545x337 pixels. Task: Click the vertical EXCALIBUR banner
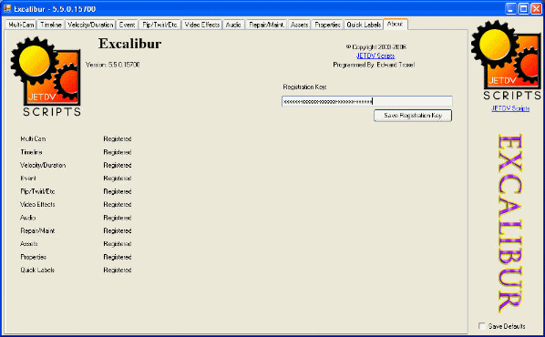click(x=509, y=223)
